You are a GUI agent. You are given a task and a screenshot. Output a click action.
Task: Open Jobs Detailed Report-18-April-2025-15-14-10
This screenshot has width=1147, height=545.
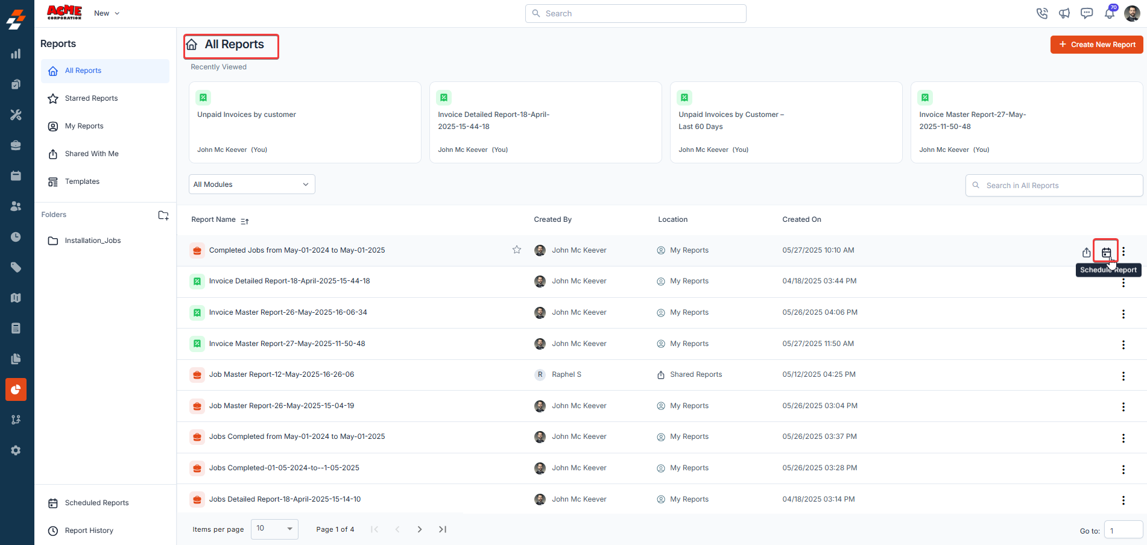point(285,499)
